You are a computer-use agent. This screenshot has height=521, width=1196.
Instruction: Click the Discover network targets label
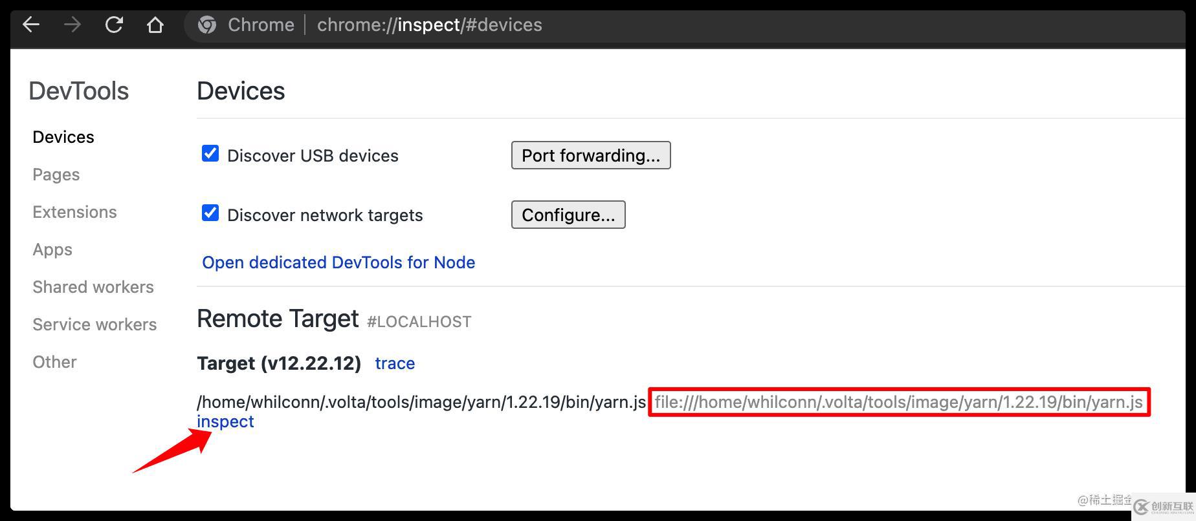325,215
